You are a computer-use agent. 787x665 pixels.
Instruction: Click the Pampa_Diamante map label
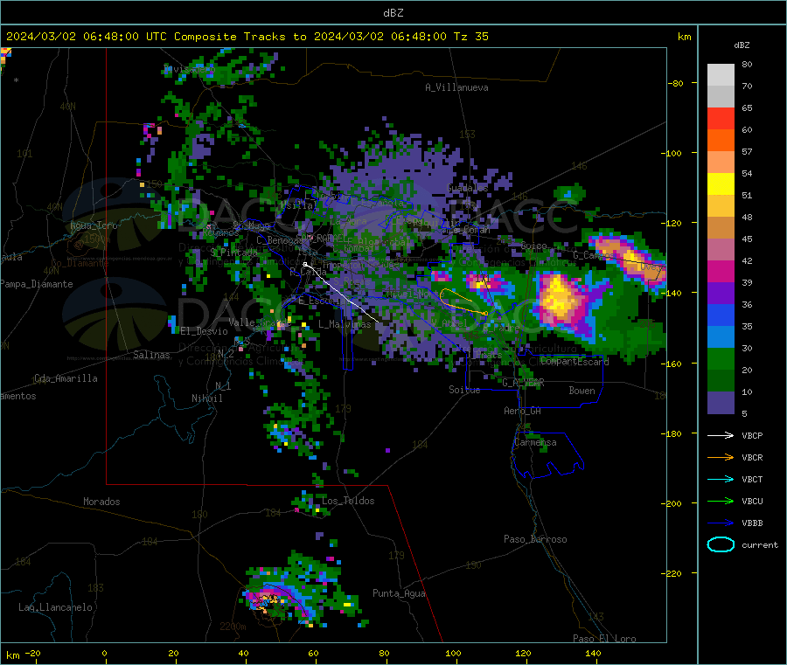click(x=37, y=284)
